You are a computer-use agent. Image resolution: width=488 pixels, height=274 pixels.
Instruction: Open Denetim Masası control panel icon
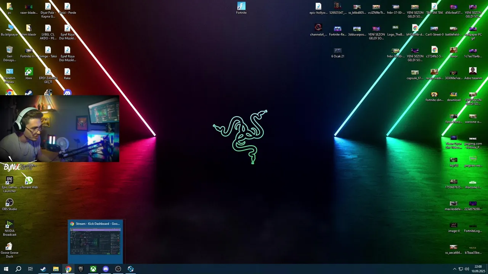click(x=10, y=76)
